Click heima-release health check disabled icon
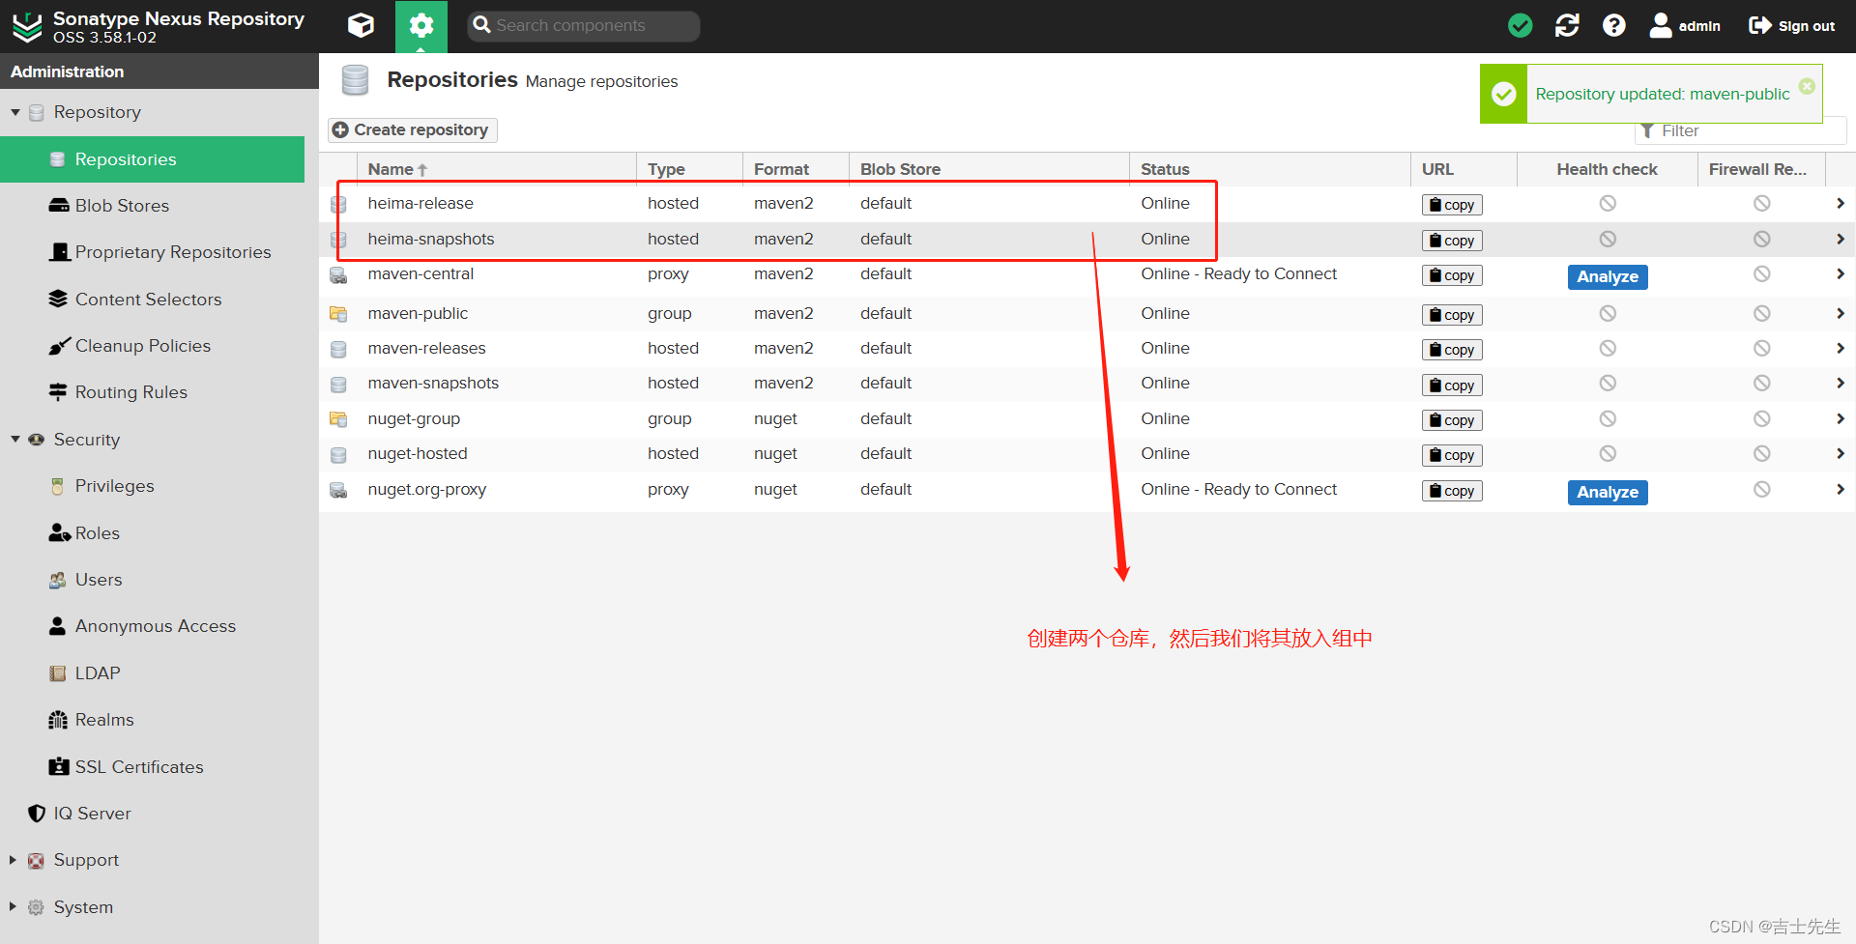 (1608, 203)
